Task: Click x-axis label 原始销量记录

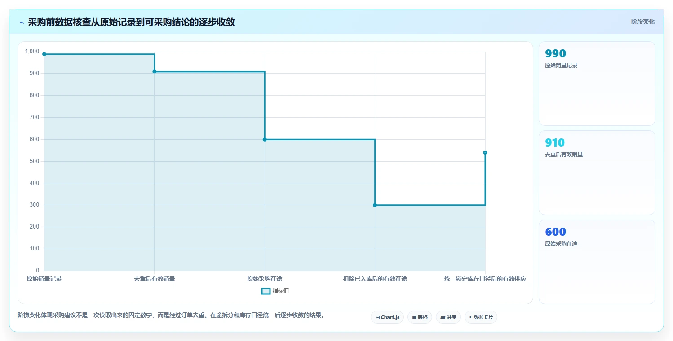Action: click(44, 279)
